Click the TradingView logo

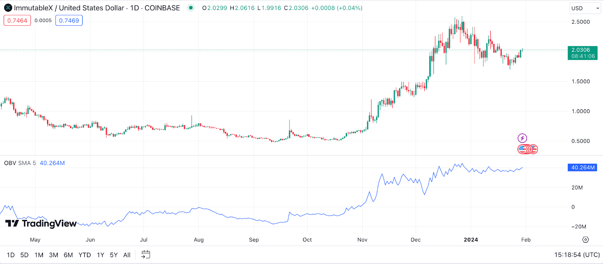point(41,224)
